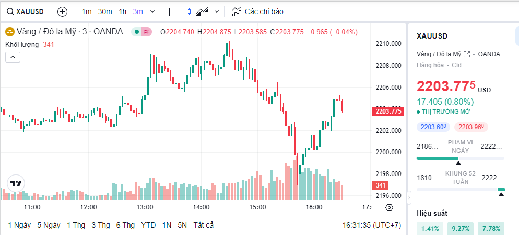Click the chart settings gear icon

point(389,207)
